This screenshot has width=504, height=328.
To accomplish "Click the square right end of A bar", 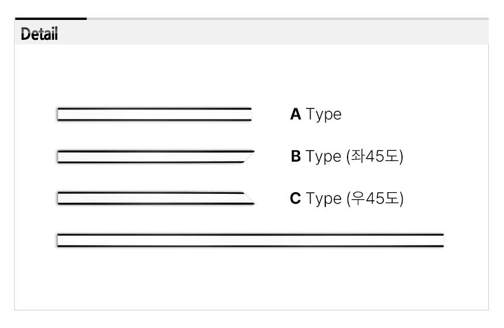I will click(x=249, y=114).
